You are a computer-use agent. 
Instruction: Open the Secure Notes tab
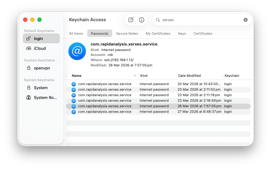pyautogui.click(x=127, y=33)
